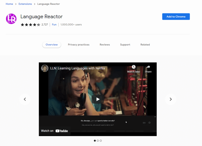The image size is (202, 146).
Task: Click the Spanish subtitle line in the video
Action: click(98, 121)
